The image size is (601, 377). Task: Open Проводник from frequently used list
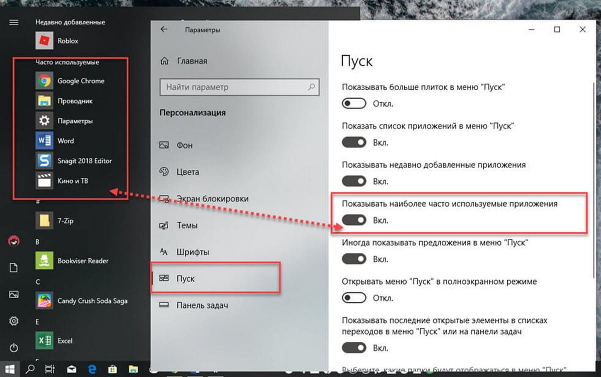[64, 100]
